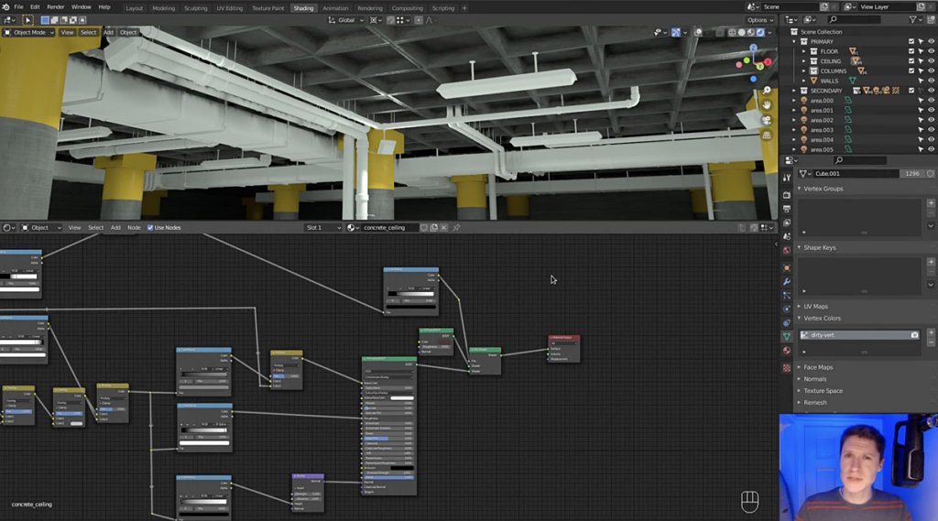Collapse the Vertex Groups panel

click(823, 189)
